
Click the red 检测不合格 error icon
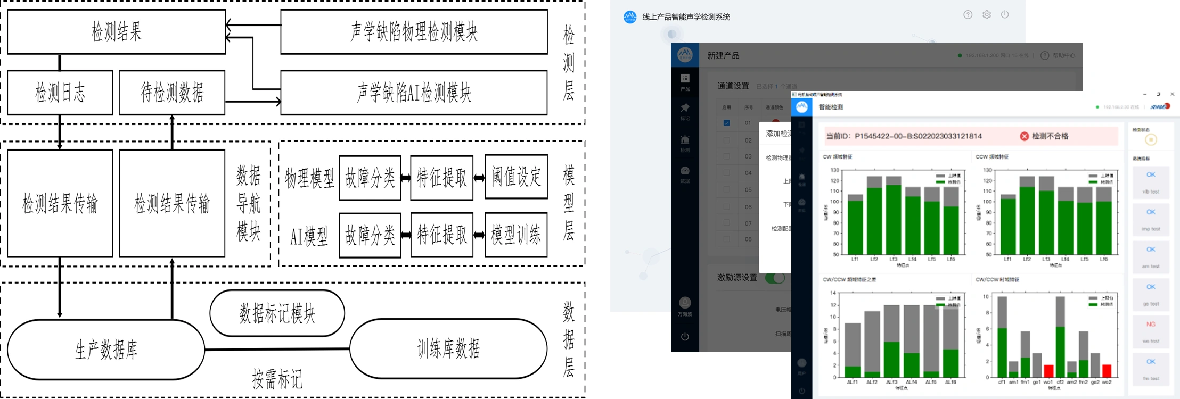[1025, 136]
